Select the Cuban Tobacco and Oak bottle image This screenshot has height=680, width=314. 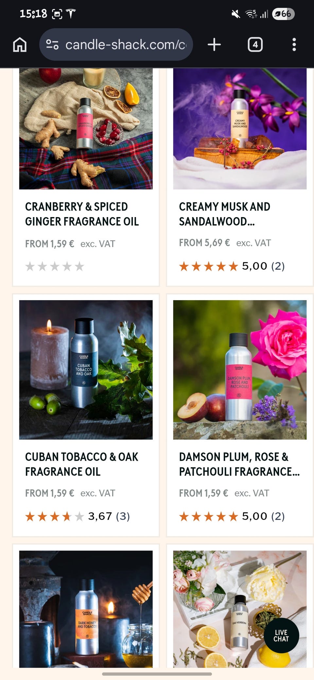point(86,370)
